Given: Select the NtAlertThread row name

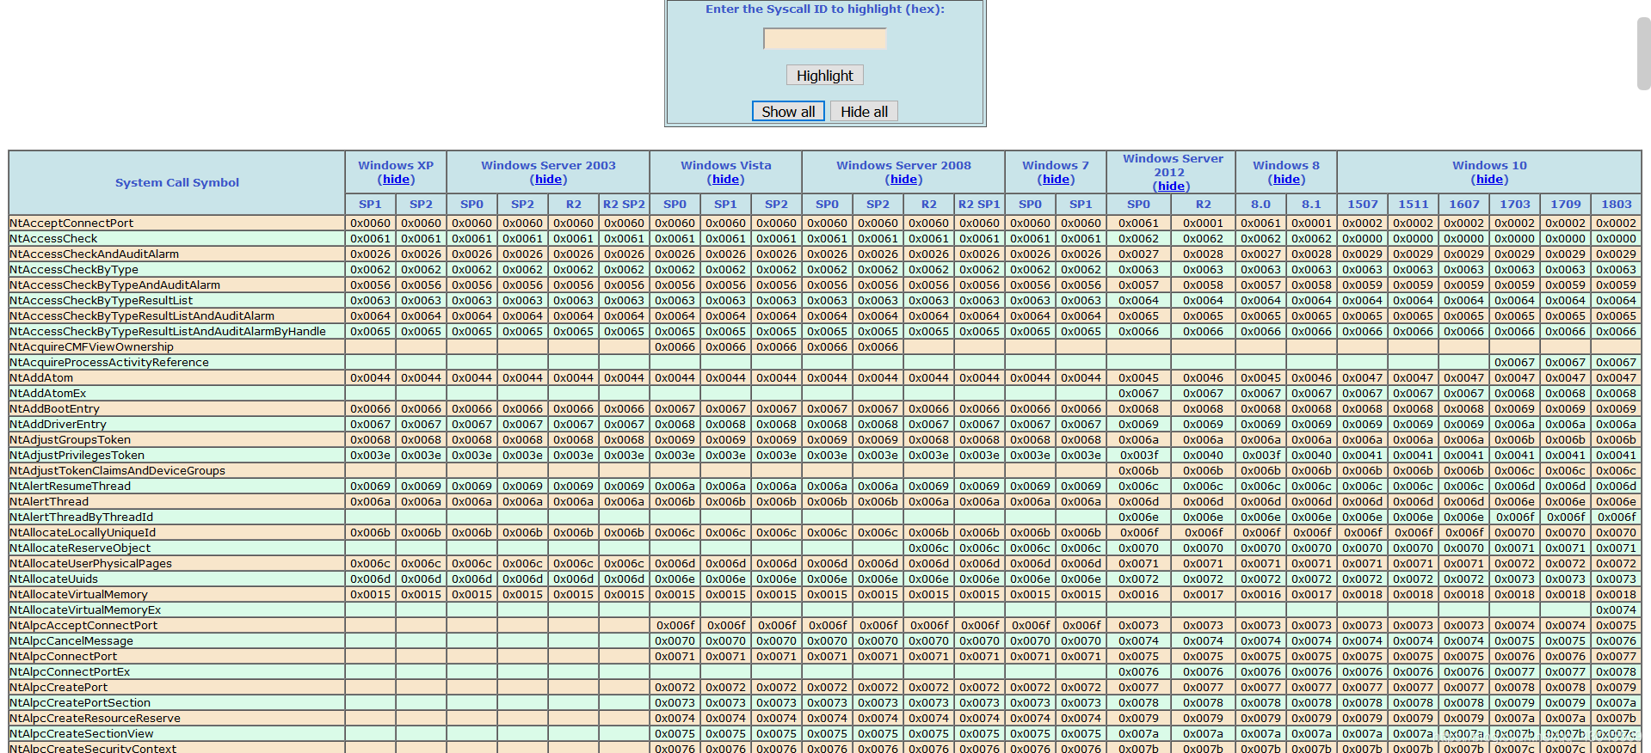Looking at the screenshot, I should pyautogui.click(x=49, y=502).
